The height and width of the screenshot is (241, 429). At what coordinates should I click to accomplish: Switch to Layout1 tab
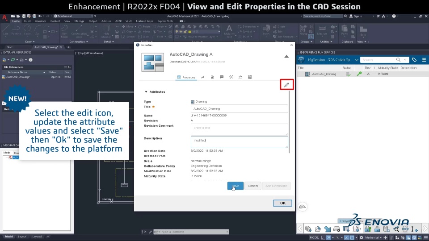[x=23, y=237]
